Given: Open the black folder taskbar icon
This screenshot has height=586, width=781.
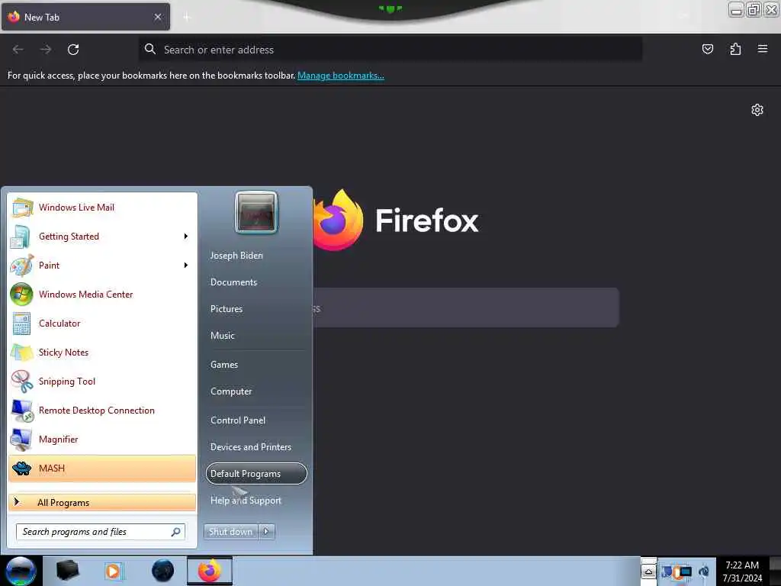Looking at the screenshot, I should [67, 571].
